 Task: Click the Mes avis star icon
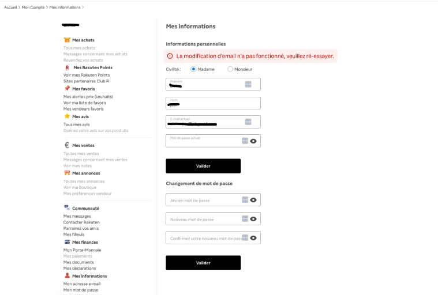pos(67,116)
